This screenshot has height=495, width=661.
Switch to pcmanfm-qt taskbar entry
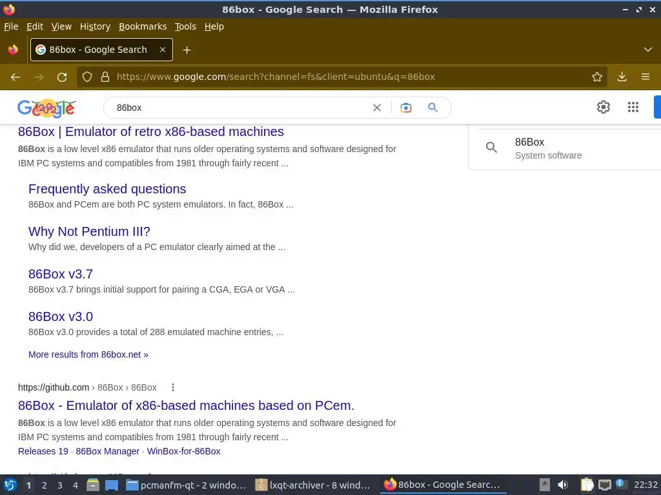pyautogui.click(x=186, y=485)
